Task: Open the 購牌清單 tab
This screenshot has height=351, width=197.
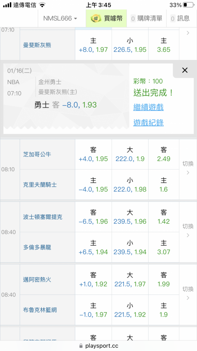Action: pos(146,18)
